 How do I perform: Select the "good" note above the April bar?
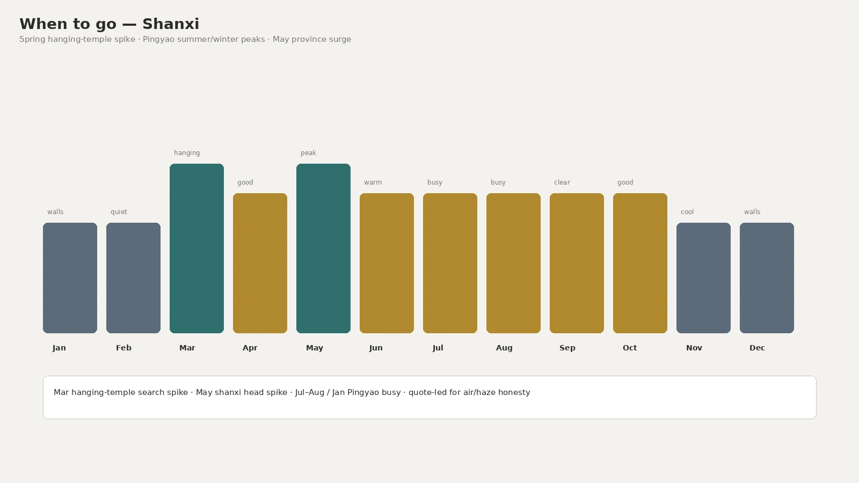coord(245,182)
